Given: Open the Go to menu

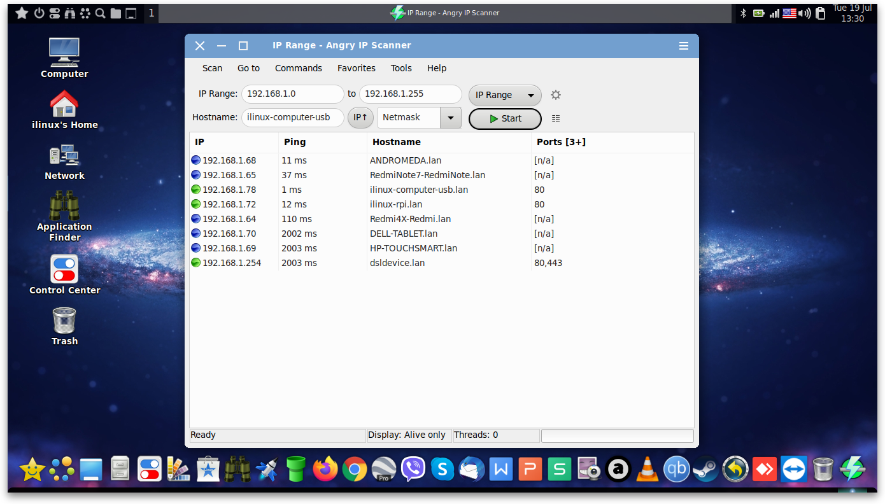Looking at the screenshot, I should [248, 68].
